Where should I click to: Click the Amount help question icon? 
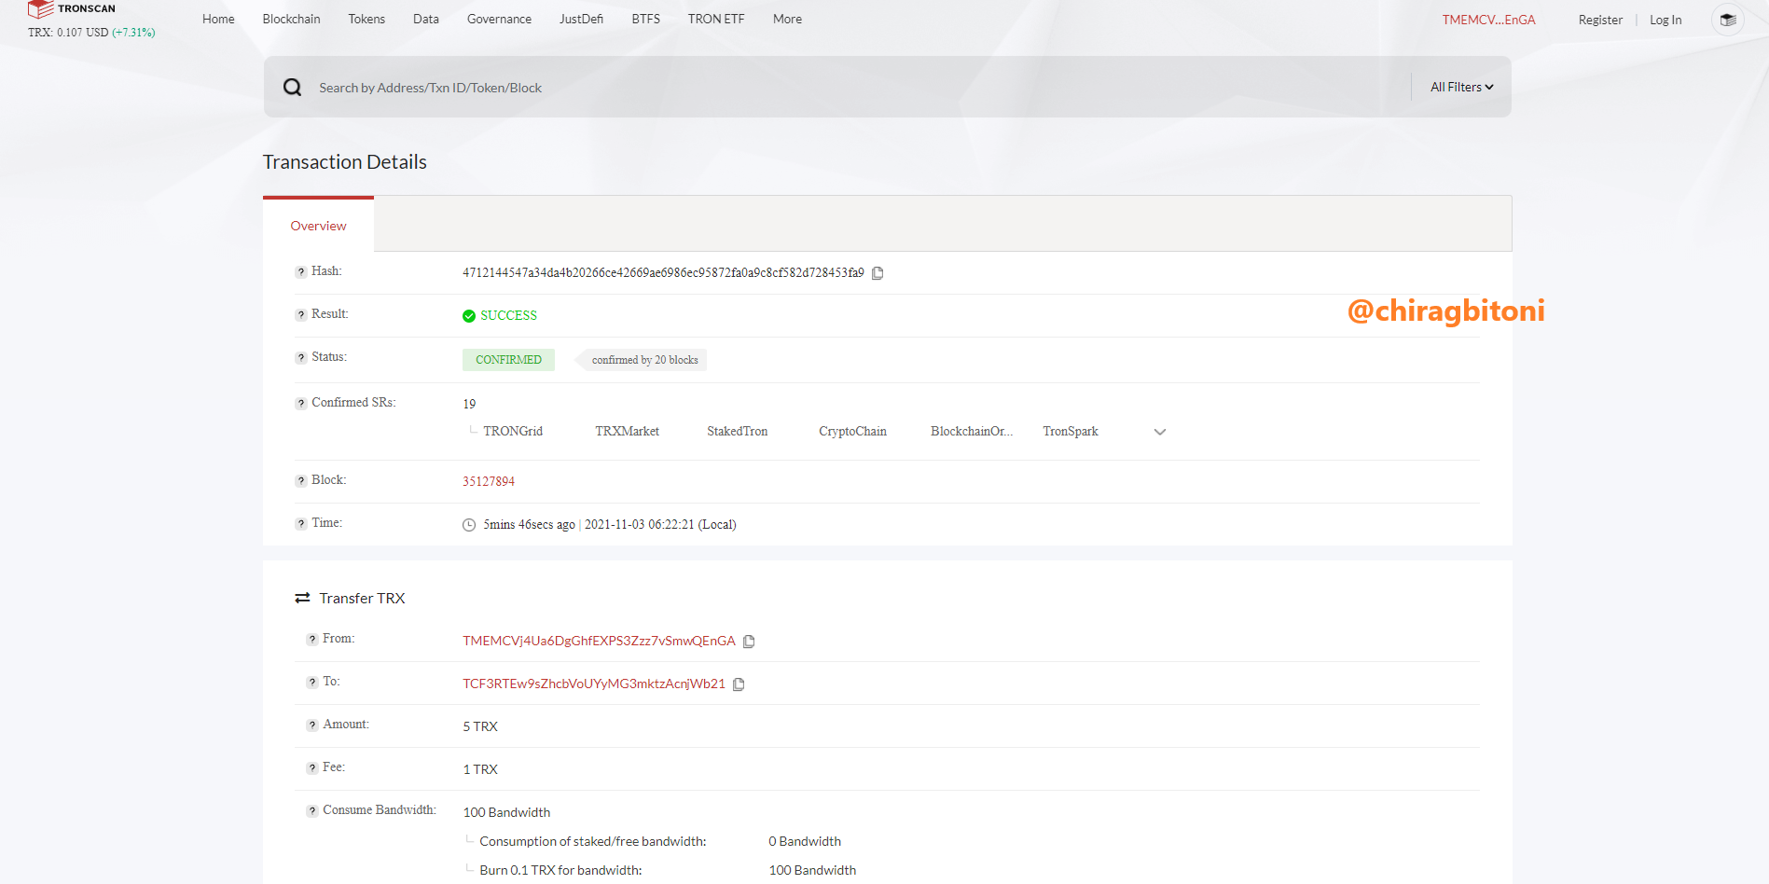click(x=311, y=725)
